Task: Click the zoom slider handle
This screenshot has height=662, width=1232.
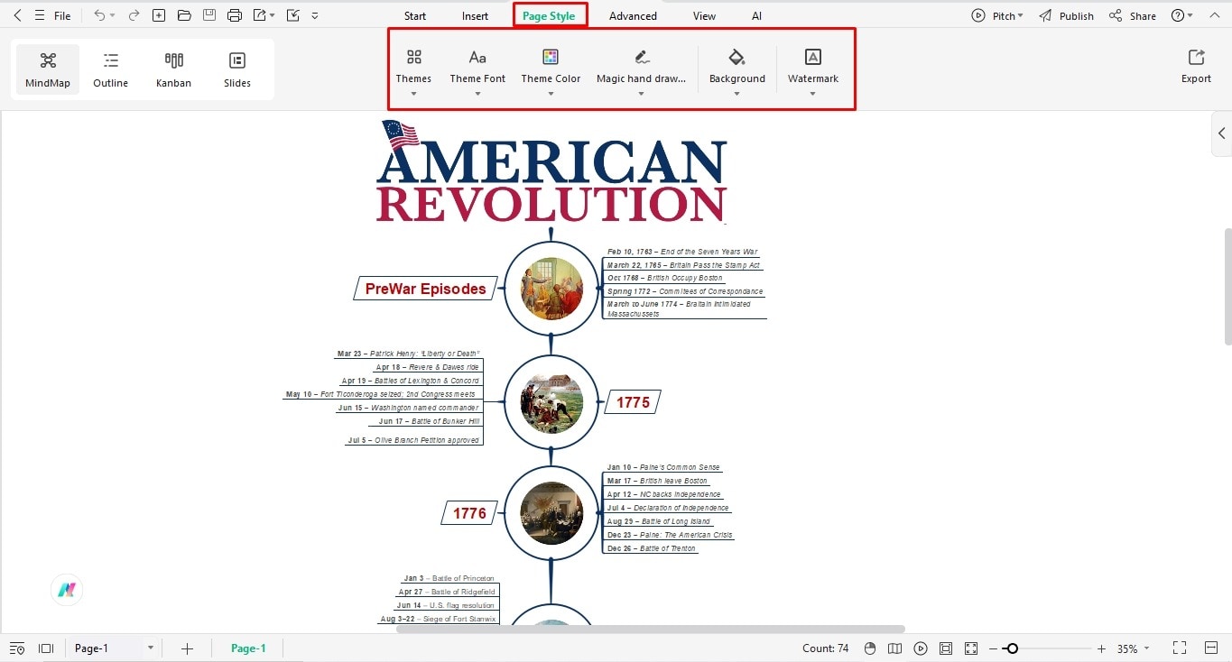Action: pyautogui.click(x=1013, y=648)
